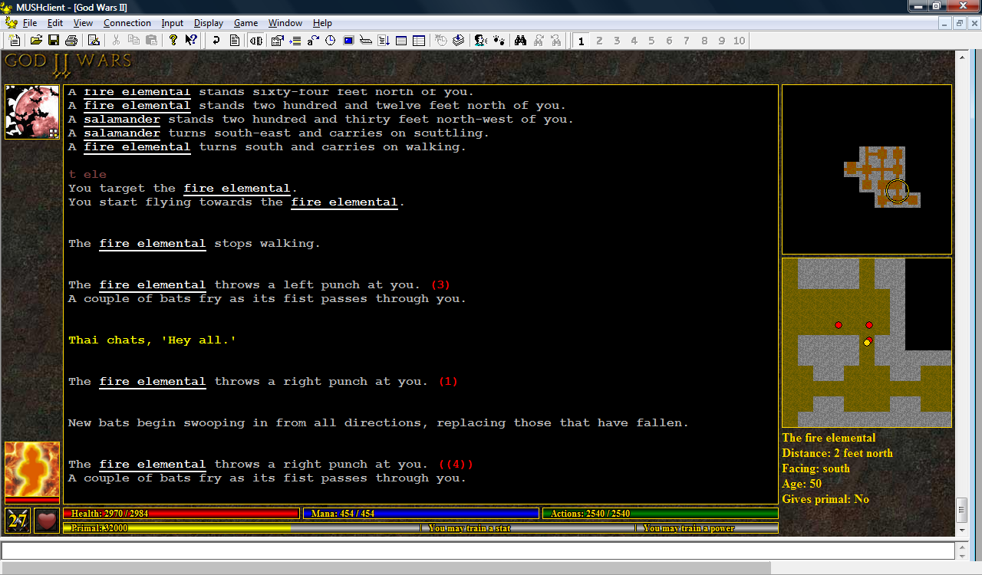Switch to world number 10 button
This screenshot has width=982, height=575.
pyautogui.click(x=740, y=41)
